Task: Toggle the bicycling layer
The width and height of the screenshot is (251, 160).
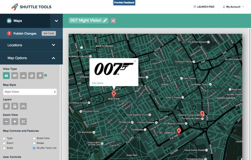Action: tap(23, 106)
